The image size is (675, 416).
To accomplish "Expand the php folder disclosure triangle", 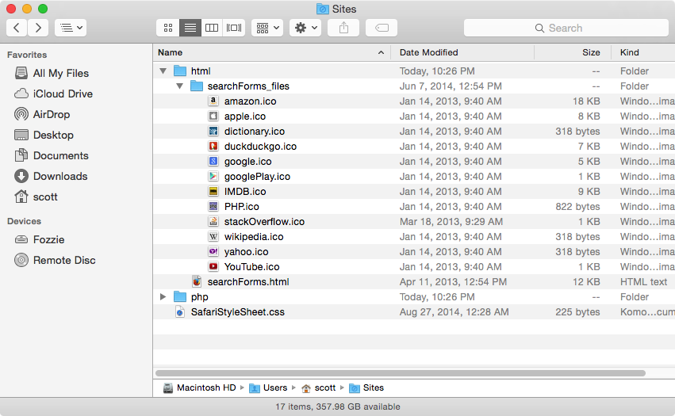I will (163, 297).
